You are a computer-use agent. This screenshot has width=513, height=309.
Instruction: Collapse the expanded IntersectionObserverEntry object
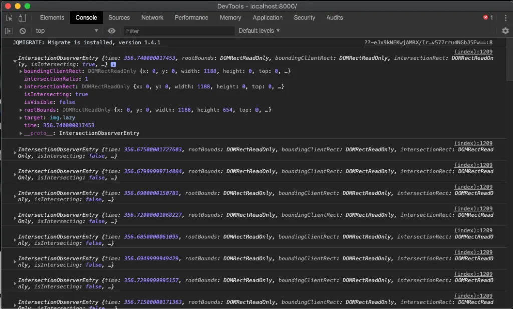15,61
